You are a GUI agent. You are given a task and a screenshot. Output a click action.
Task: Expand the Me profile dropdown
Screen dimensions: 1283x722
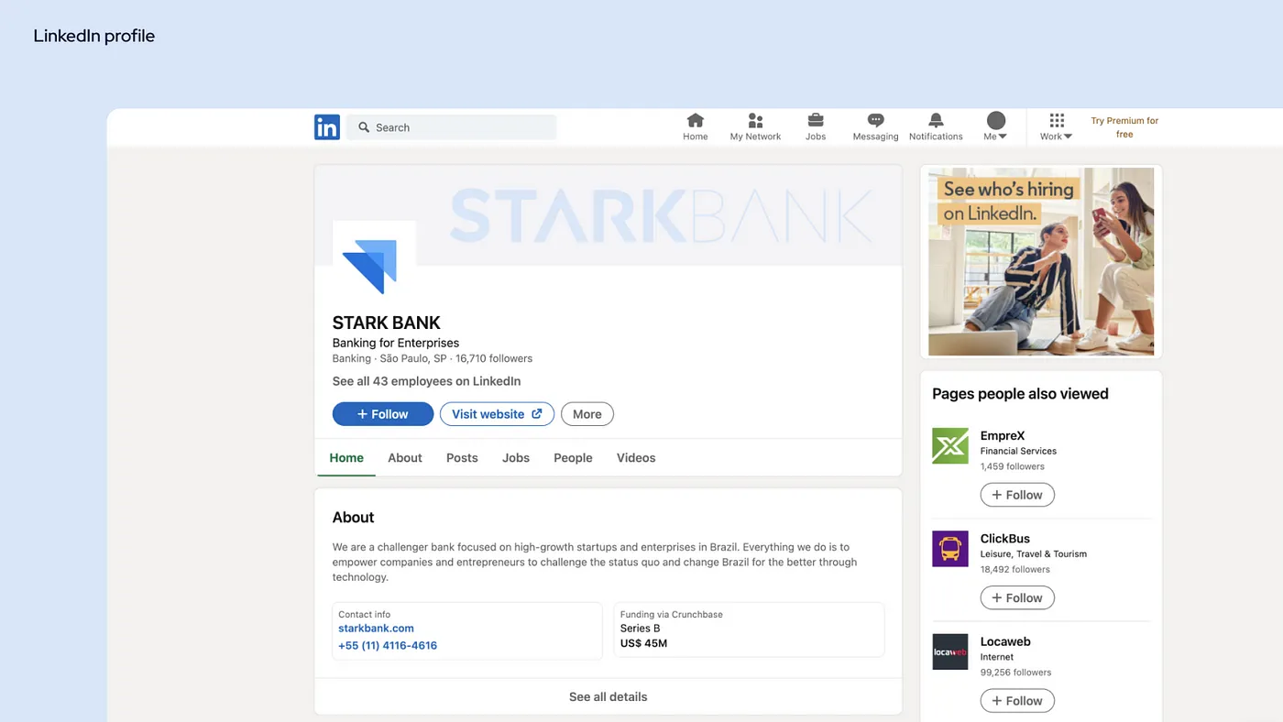click(995, 126)
